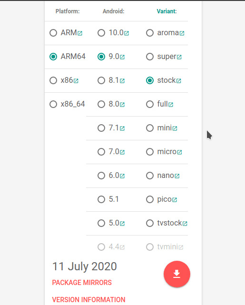Open external link icon next to pico
Screen dimensions: 245x305
175,200
